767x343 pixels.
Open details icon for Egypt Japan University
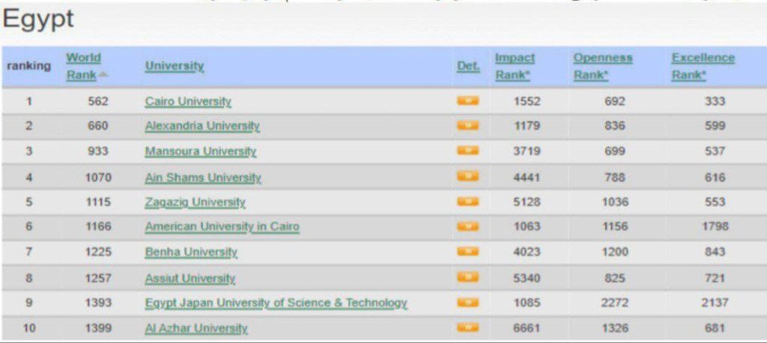coord(467,303)
